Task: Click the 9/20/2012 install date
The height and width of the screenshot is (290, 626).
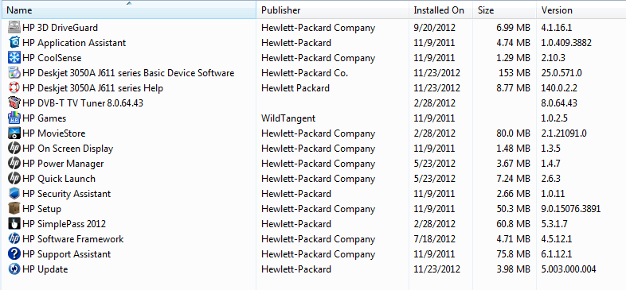Action: click(434, 28)
